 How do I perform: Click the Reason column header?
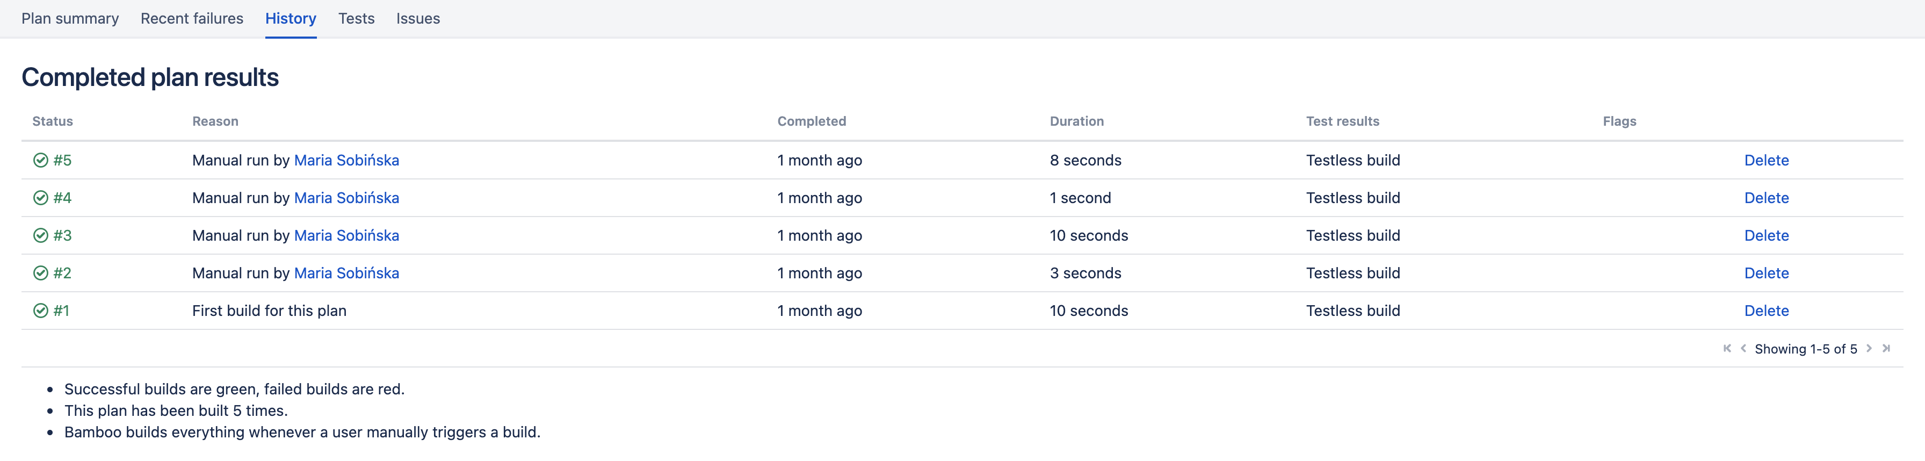point(215,121)
